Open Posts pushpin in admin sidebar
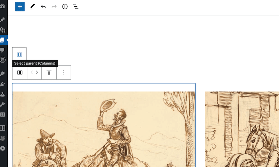 pyautogui.click(x=2, y=20)
